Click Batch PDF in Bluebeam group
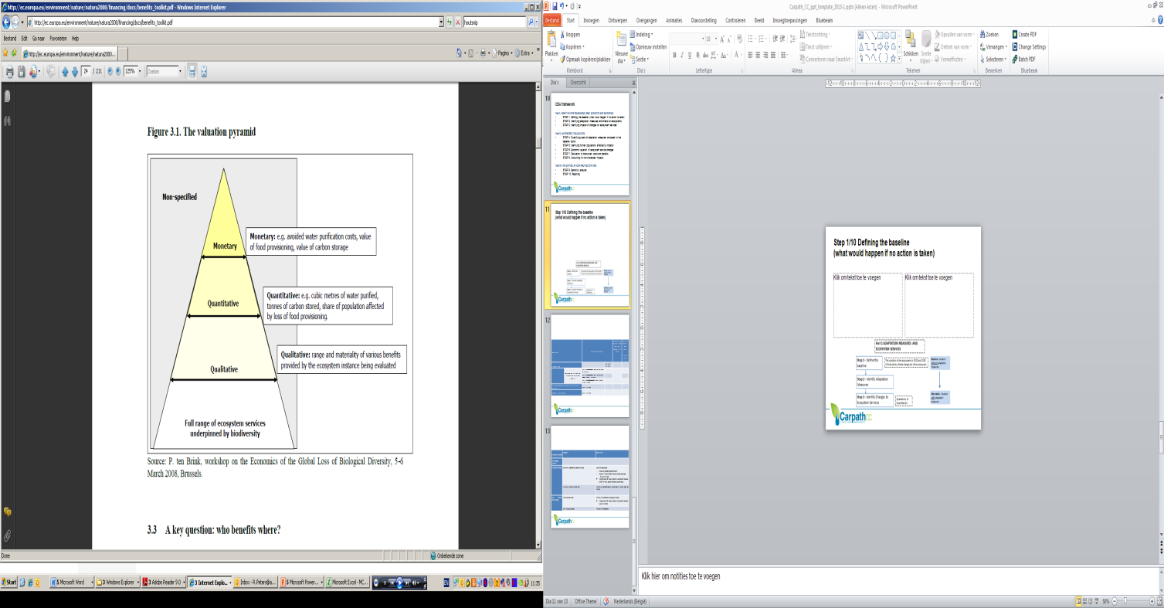 point(1023,59)
